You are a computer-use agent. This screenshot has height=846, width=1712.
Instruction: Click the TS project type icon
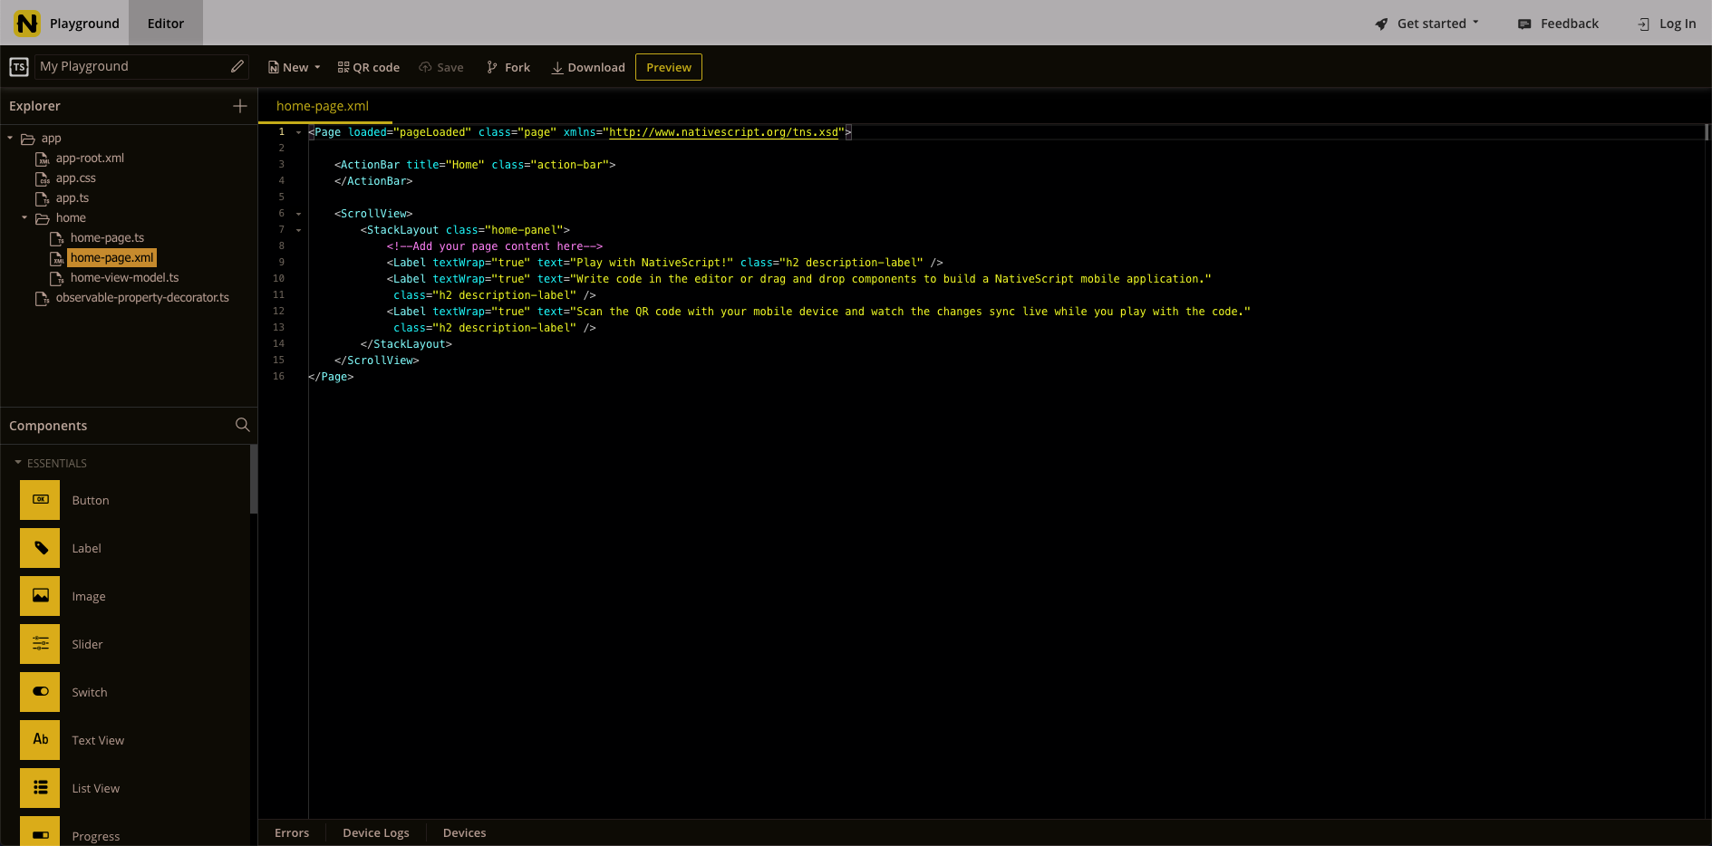pos(18,67)
